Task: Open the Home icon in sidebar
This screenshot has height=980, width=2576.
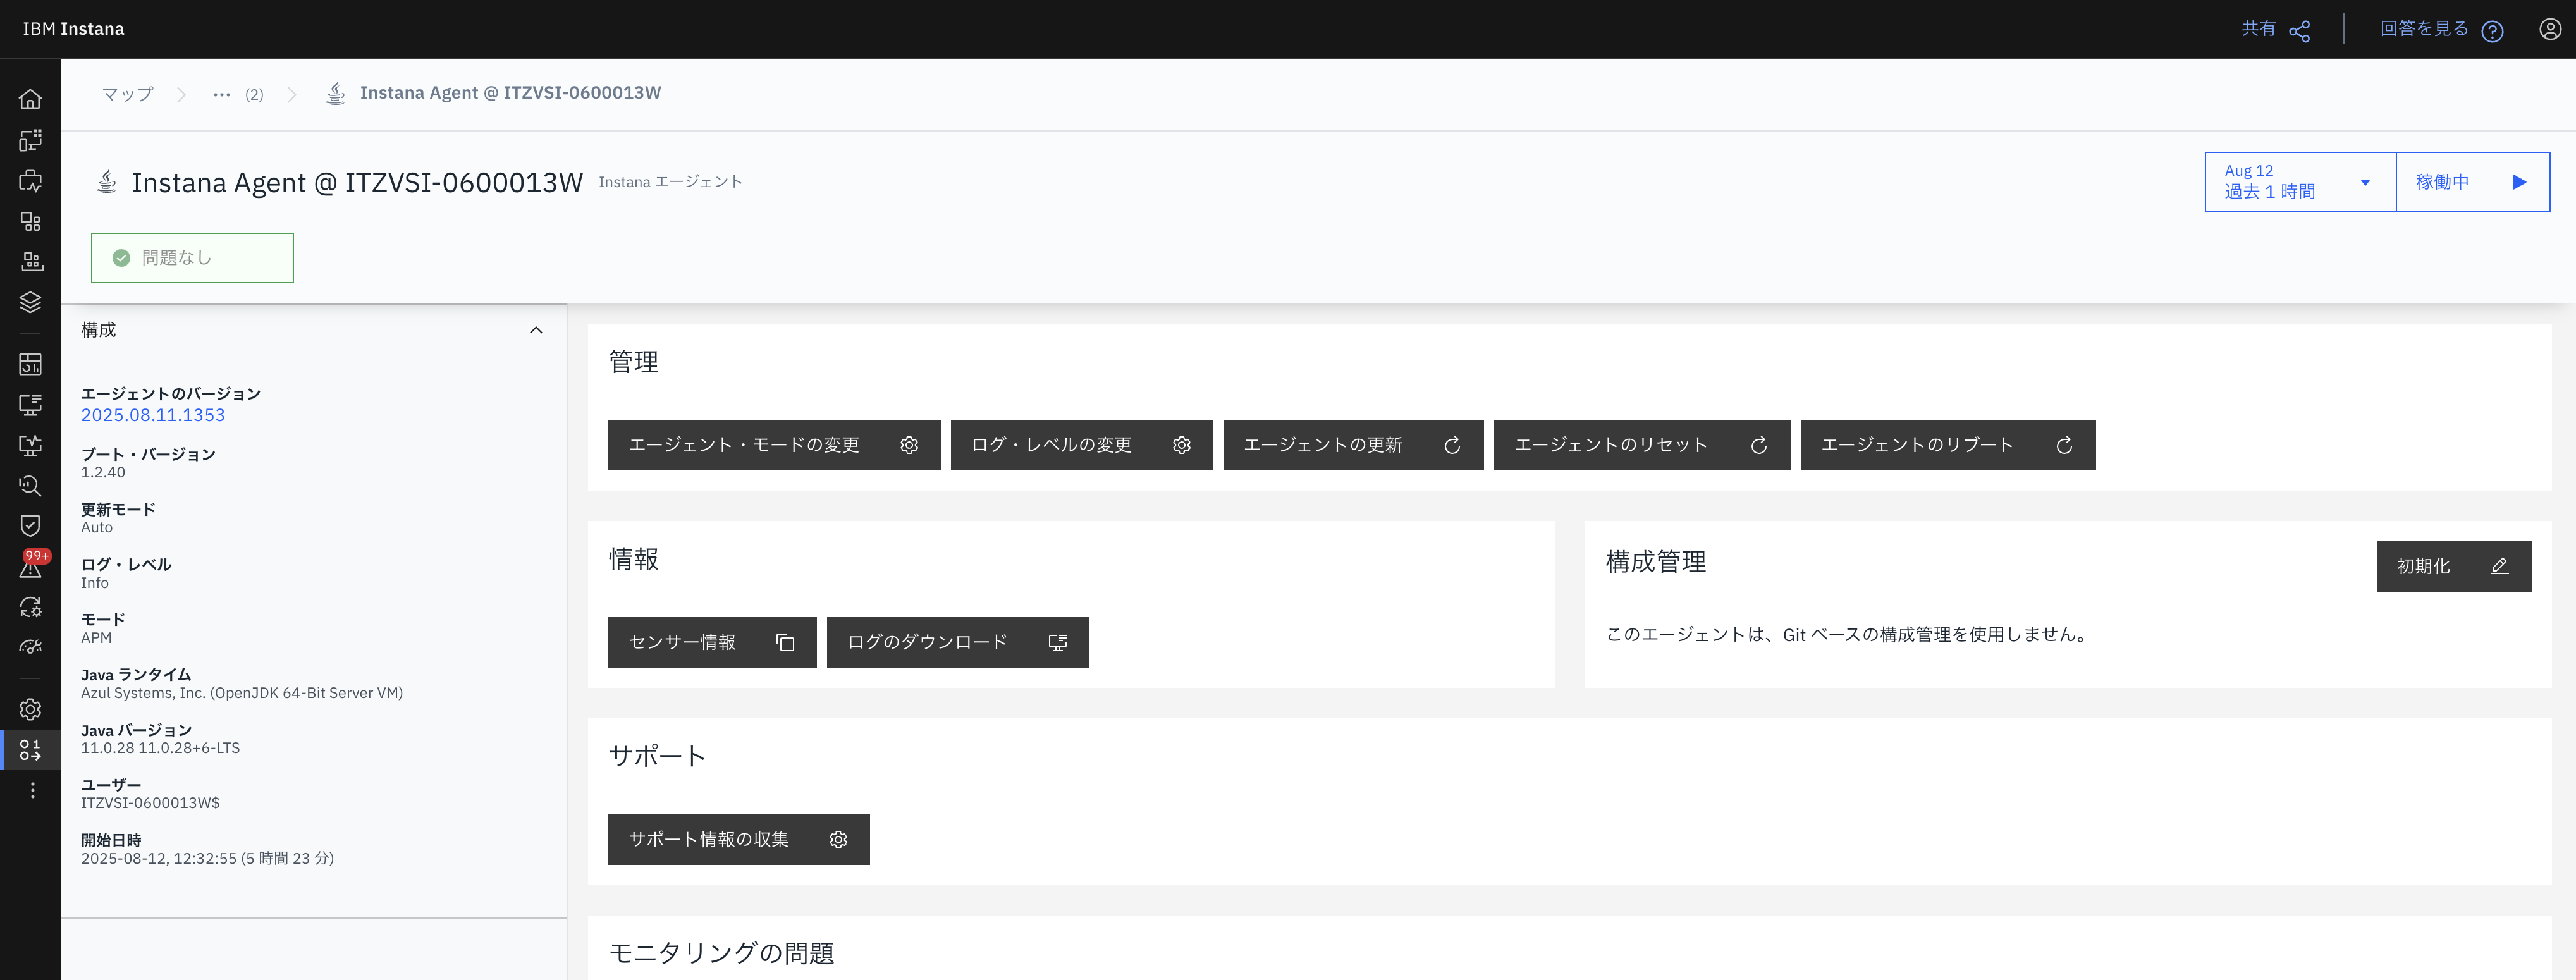Action: click(30, 99)
